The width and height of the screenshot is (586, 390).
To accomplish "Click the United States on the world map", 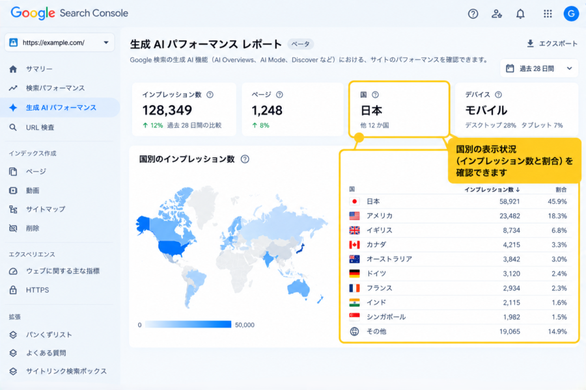I will click(x=172, y=248).
